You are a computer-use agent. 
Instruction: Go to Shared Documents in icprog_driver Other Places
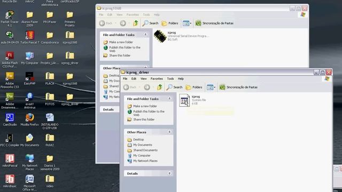coord(143,150)
